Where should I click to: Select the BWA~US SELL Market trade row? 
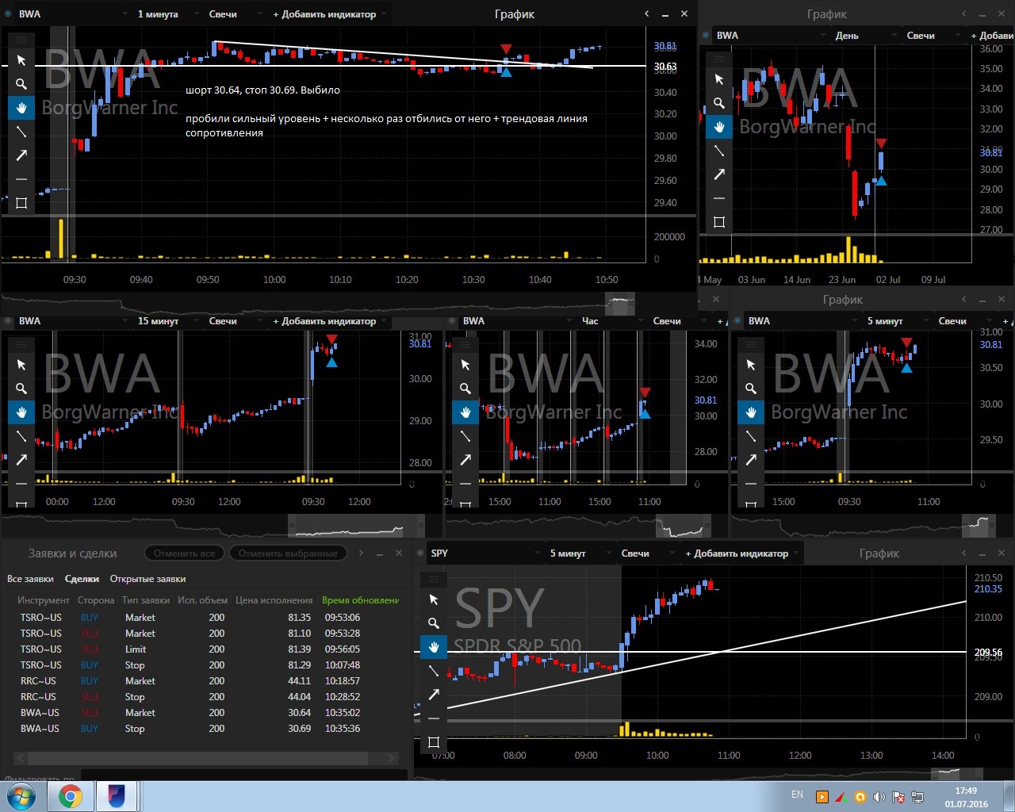[206, 713]
